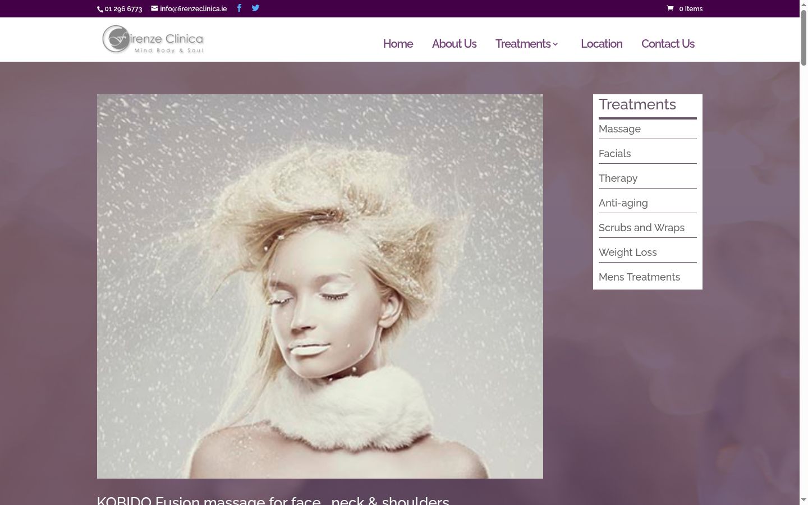Select Massage in Treatments sidebar
This screenshot has width=808, height=505.
(x=619, y=129)
